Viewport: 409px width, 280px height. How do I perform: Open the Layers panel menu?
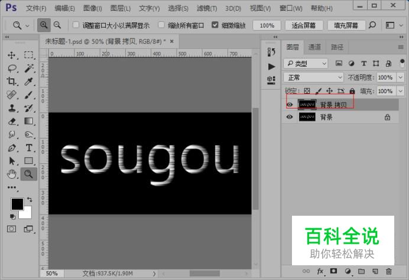[x=401, y=47]
